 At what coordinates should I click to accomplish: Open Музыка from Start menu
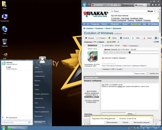coord(37,81)
